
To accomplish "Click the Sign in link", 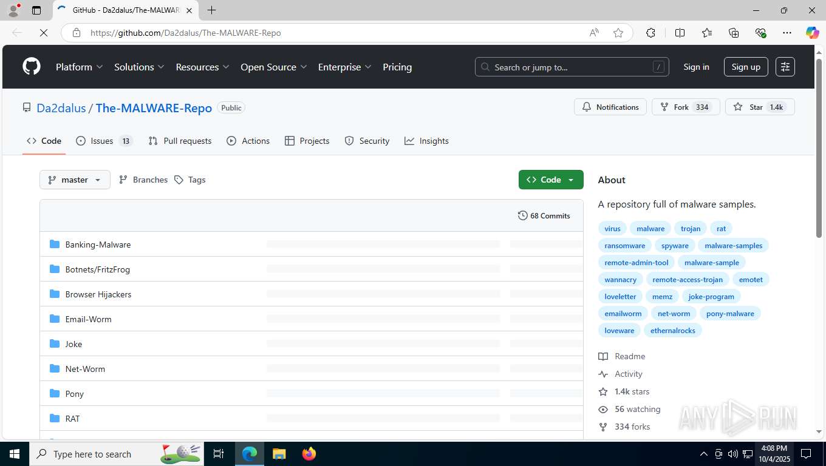I will pyautogui.click(x=696, y=67).
